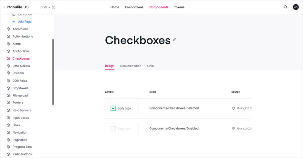Click the Manulife DS title
This screenshot has height=158, width=303.
pyautogui.click(x=18, y=7)
